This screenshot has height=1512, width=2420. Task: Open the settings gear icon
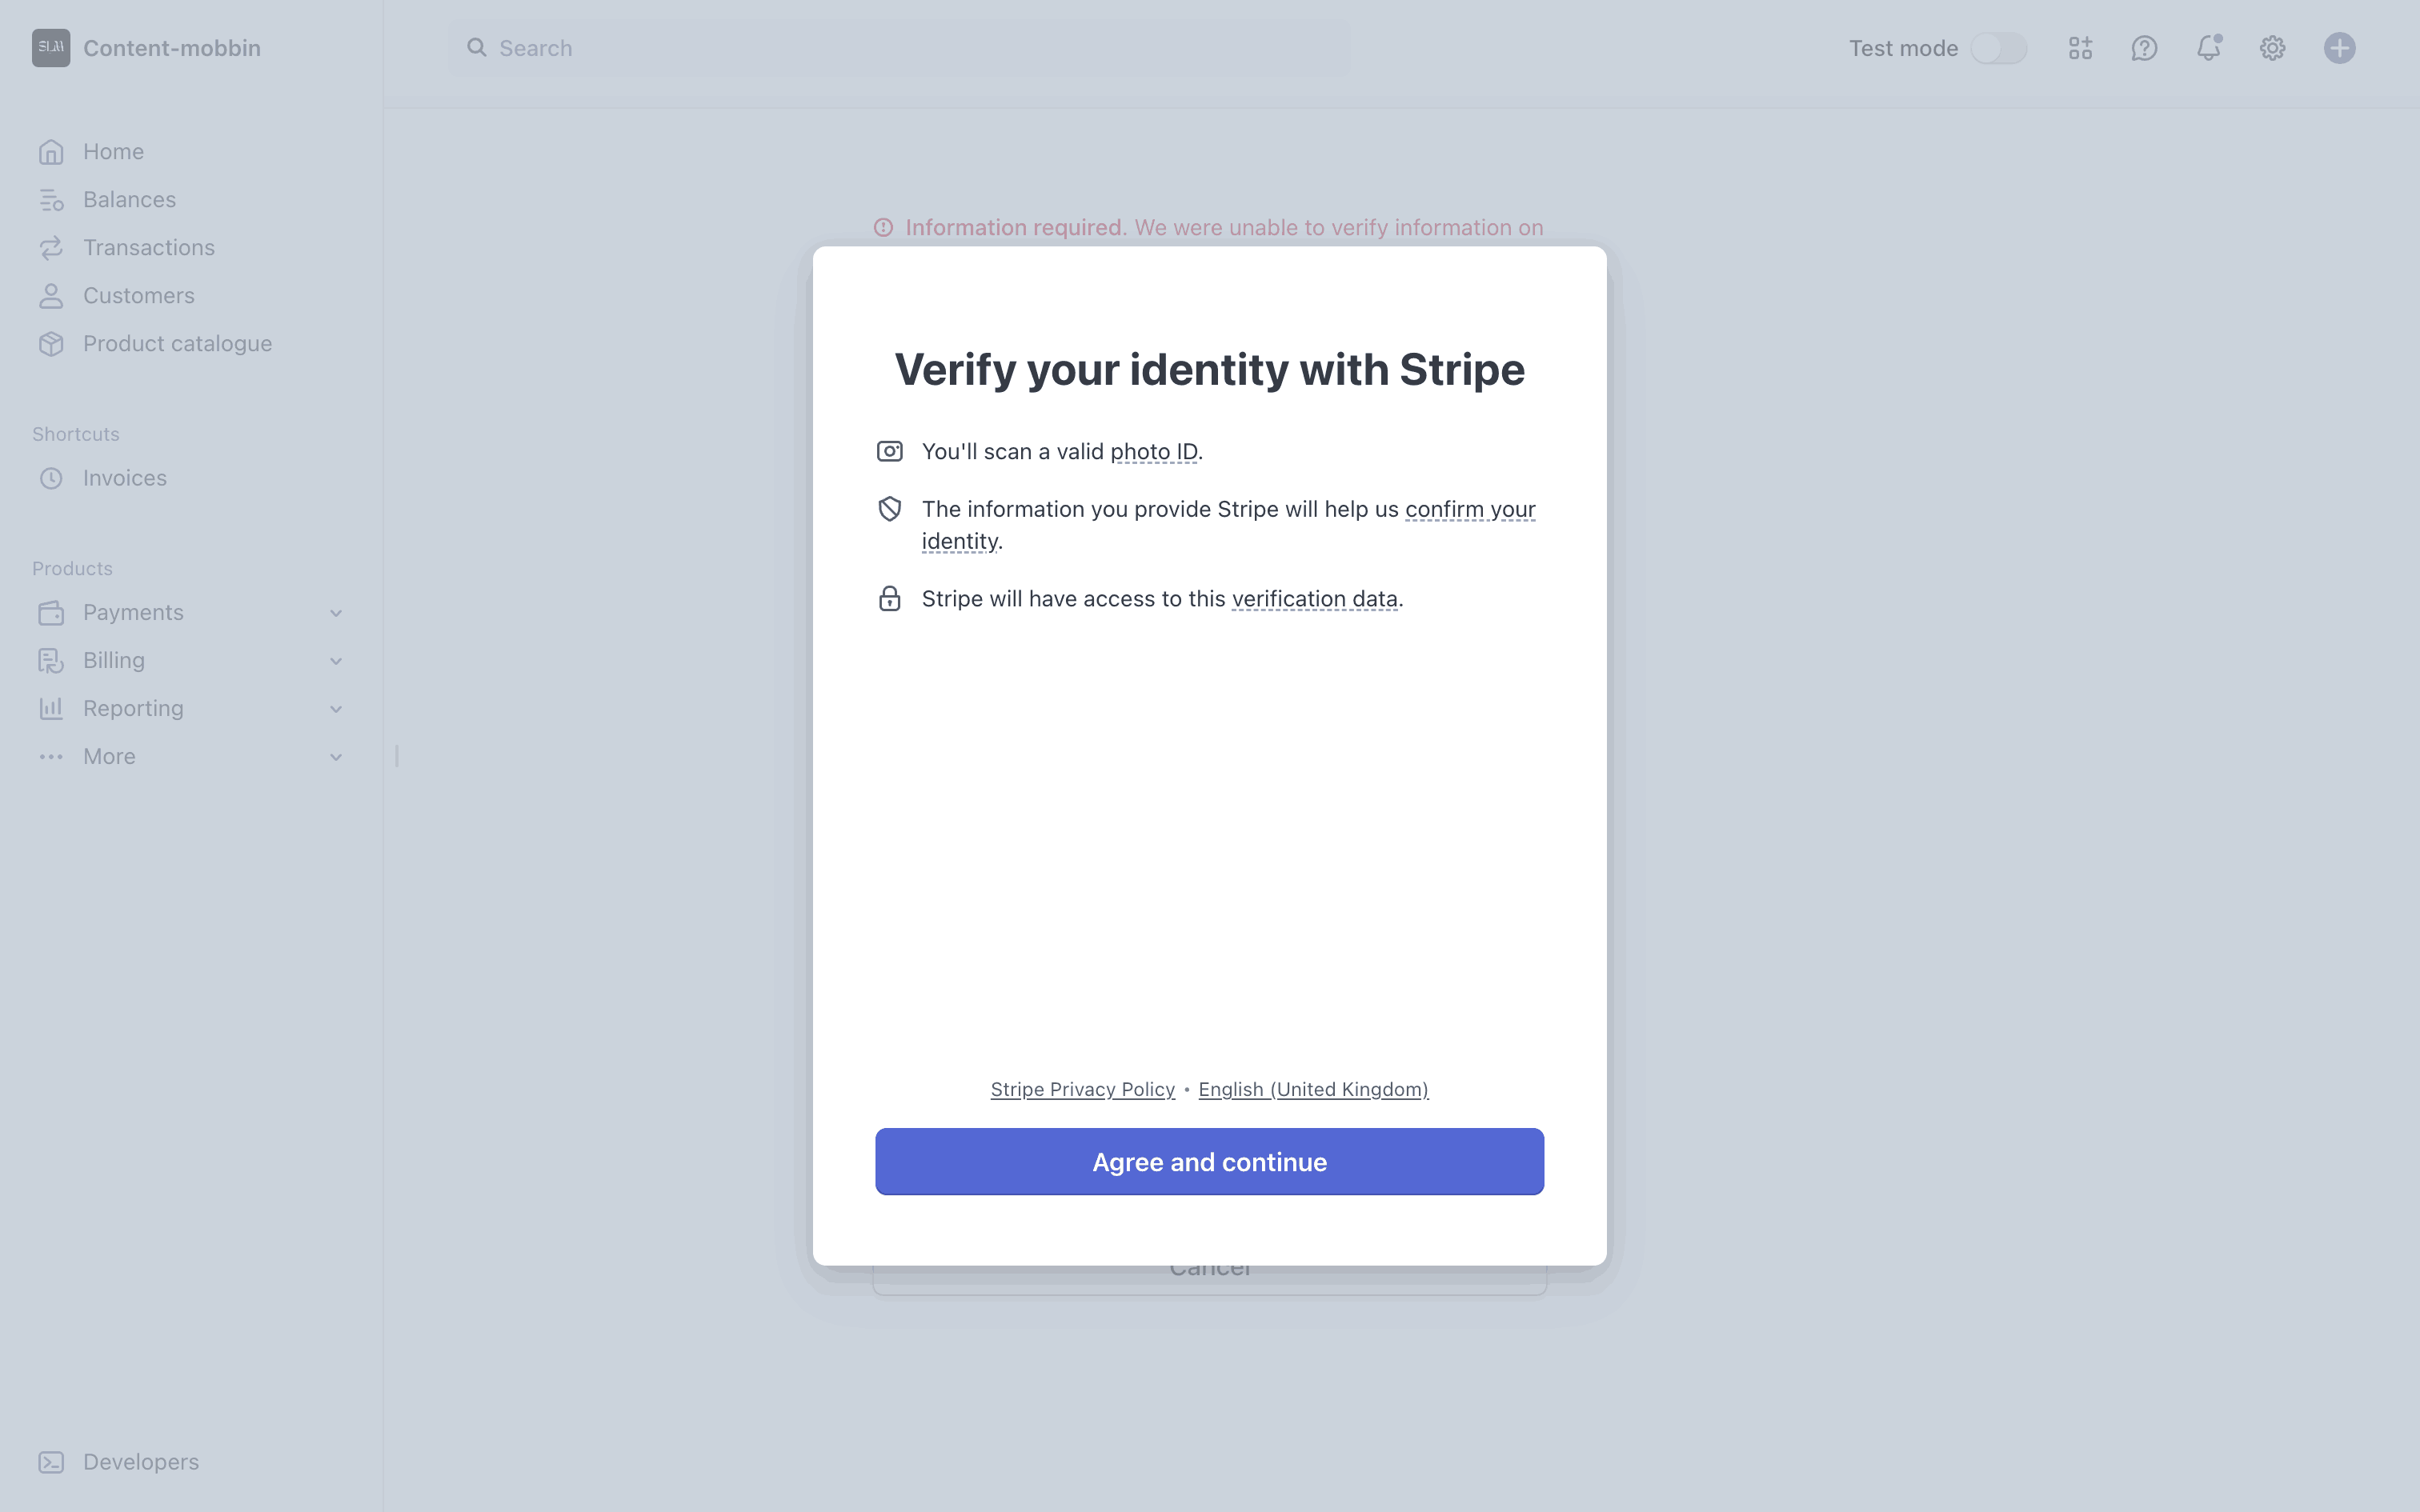(2272, 48)
